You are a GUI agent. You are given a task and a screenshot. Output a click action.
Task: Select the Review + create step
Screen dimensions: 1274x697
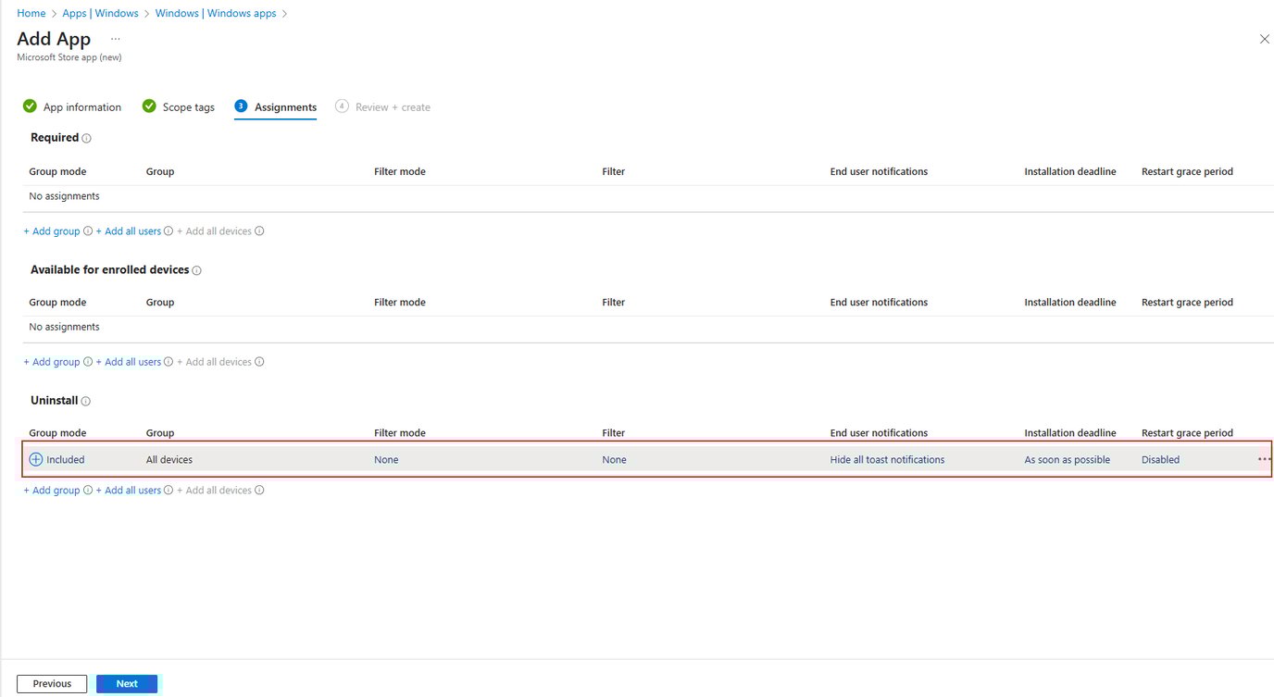click(383, 107)
